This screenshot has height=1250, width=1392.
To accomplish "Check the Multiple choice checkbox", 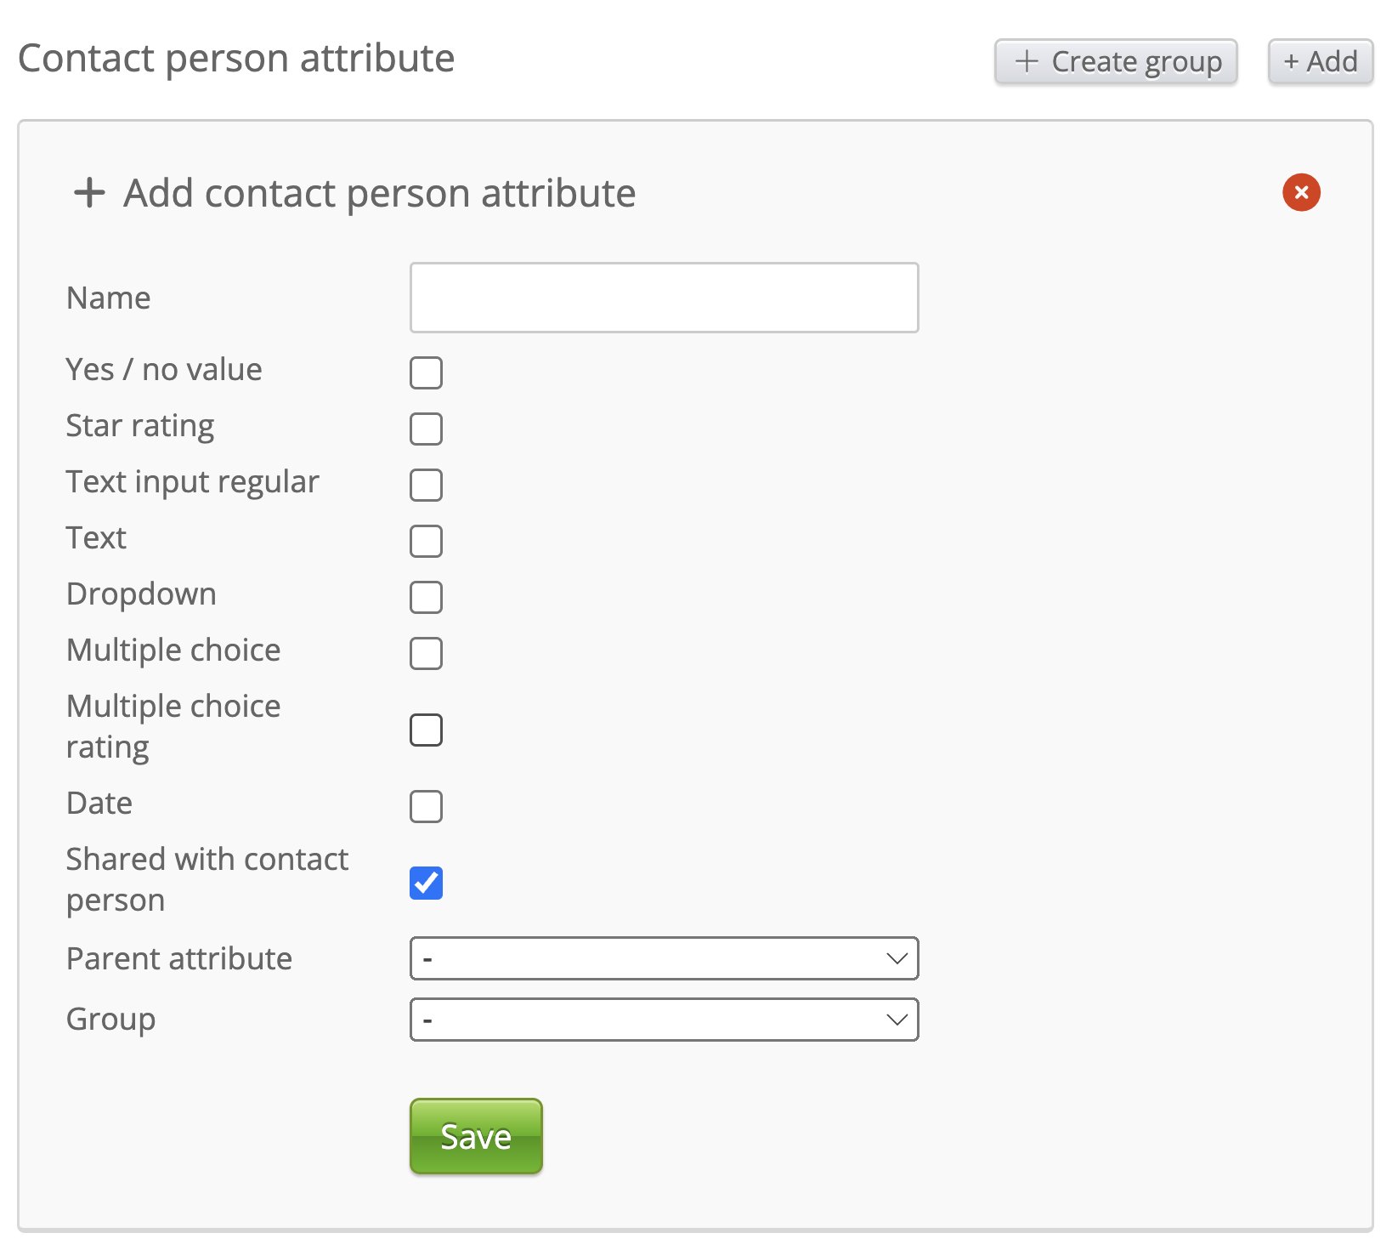I will point(426,653).
